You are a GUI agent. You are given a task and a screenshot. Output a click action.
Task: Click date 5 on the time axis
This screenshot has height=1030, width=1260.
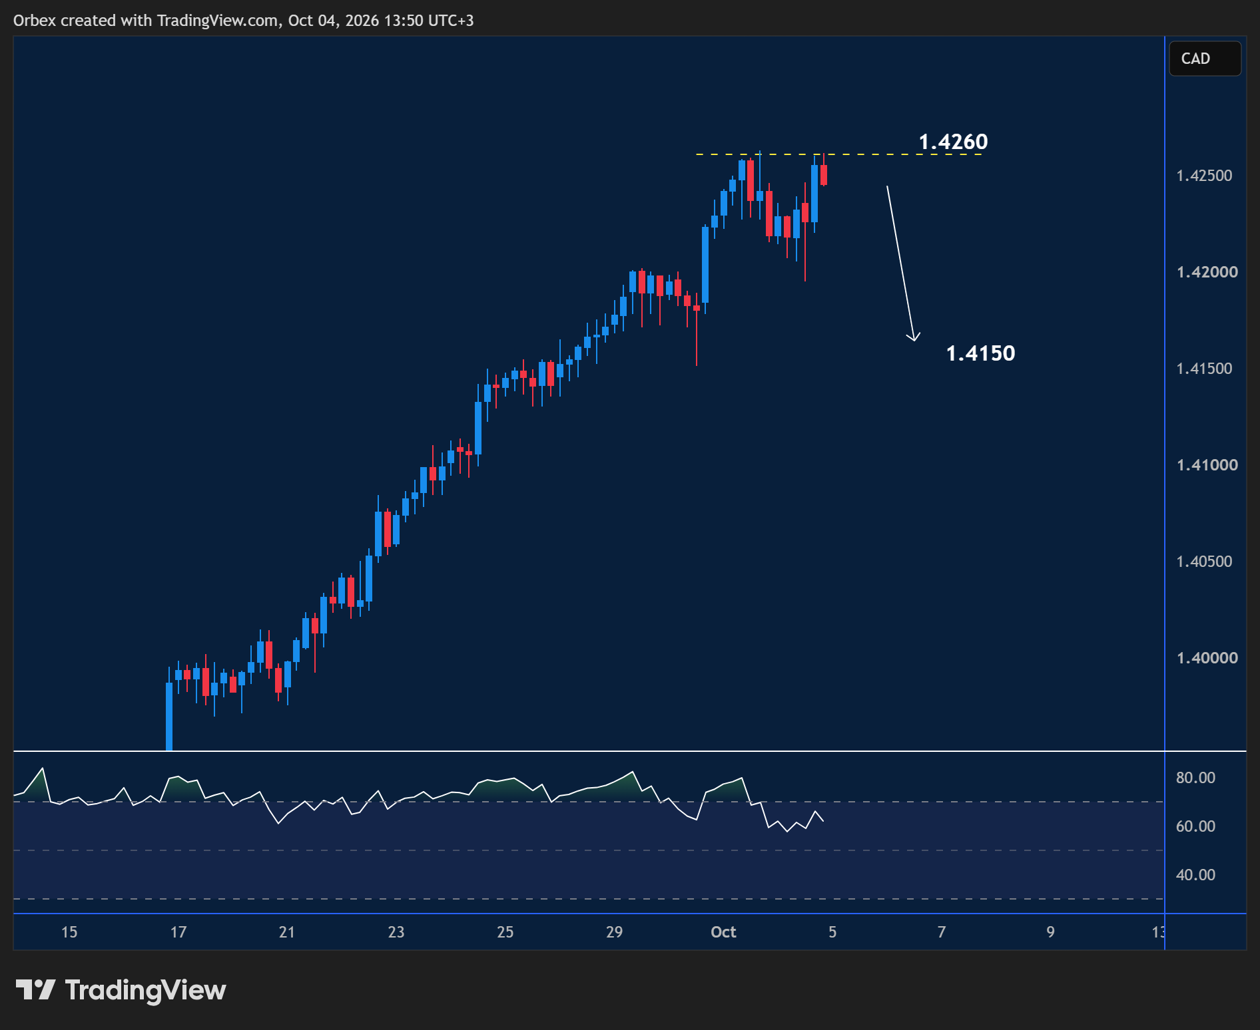point(832,932)
